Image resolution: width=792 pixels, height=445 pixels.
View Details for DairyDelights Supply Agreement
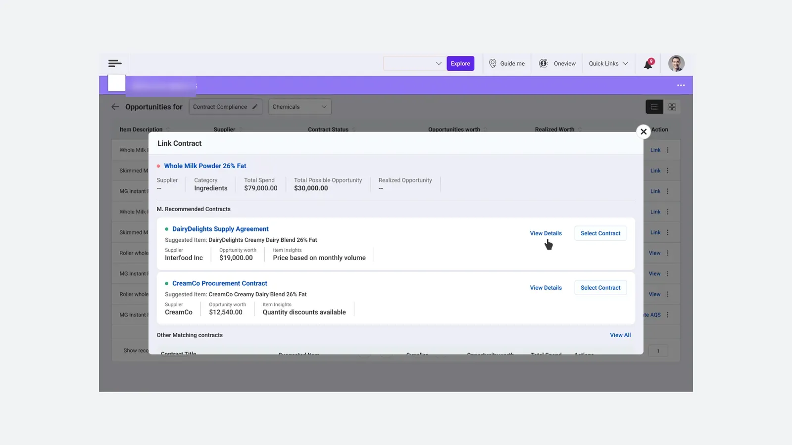click(546, 233)
